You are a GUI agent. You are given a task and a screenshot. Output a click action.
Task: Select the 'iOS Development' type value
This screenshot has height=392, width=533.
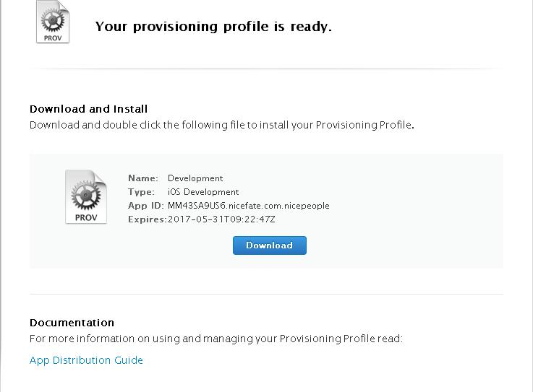203,192
